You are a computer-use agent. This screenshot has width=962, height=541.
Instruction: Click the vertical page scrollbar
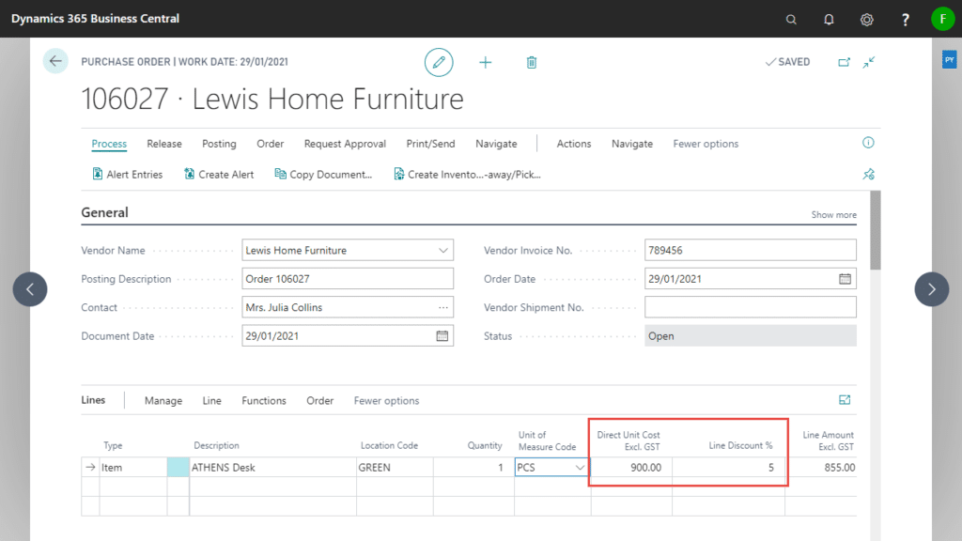[876, 230]
